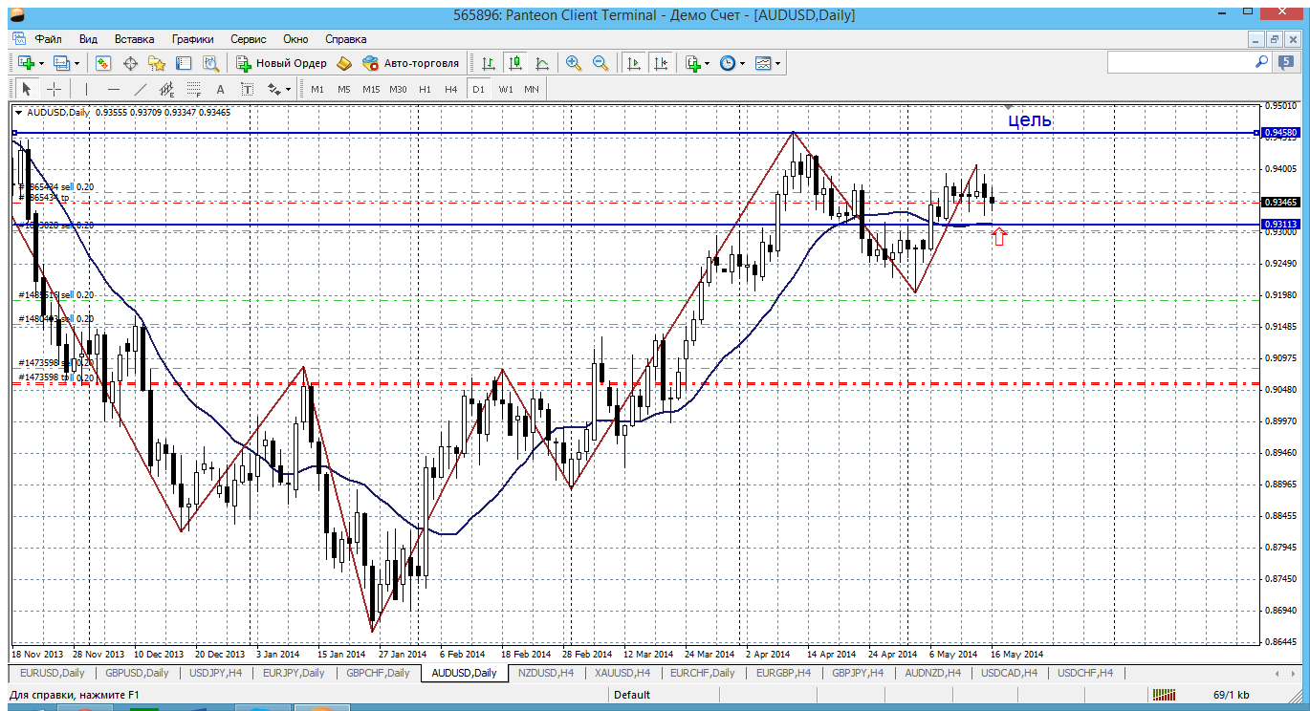Select the Horizontal Line drawing tool
This screenshot has width=1310, height=711.
(114, 89)
